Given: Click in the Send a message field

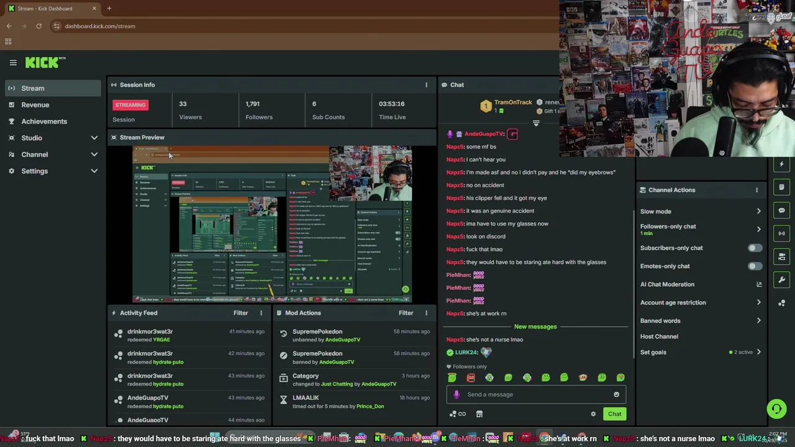Looking at the screenshot, I should tap(535, 394).
